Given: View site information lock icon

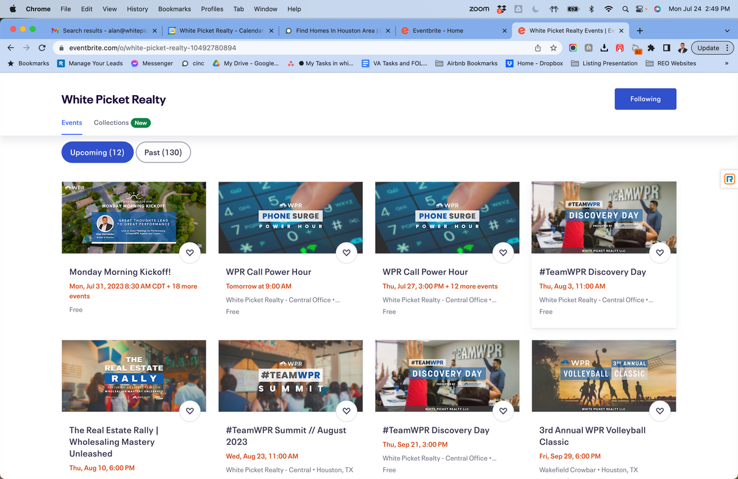Looking at the screenshot, I should coord(61,48).
